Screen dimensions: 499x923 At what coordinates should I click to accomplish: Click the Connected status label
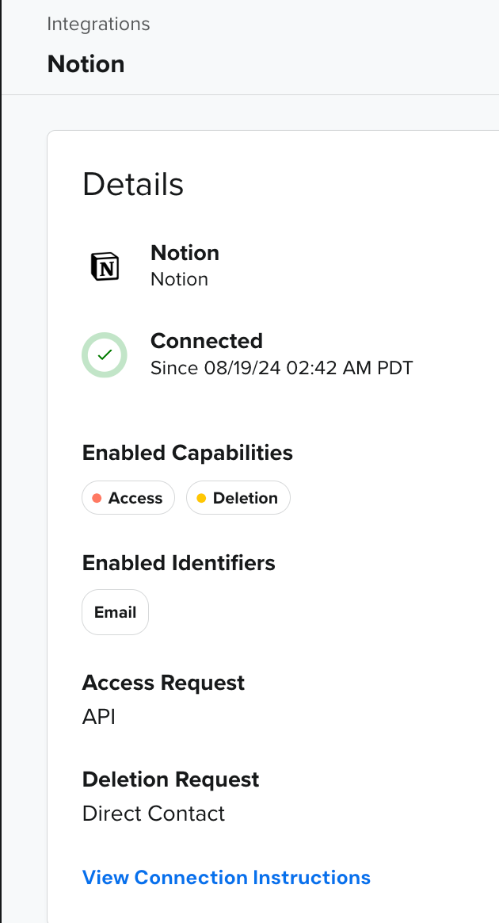click(206, 341)
